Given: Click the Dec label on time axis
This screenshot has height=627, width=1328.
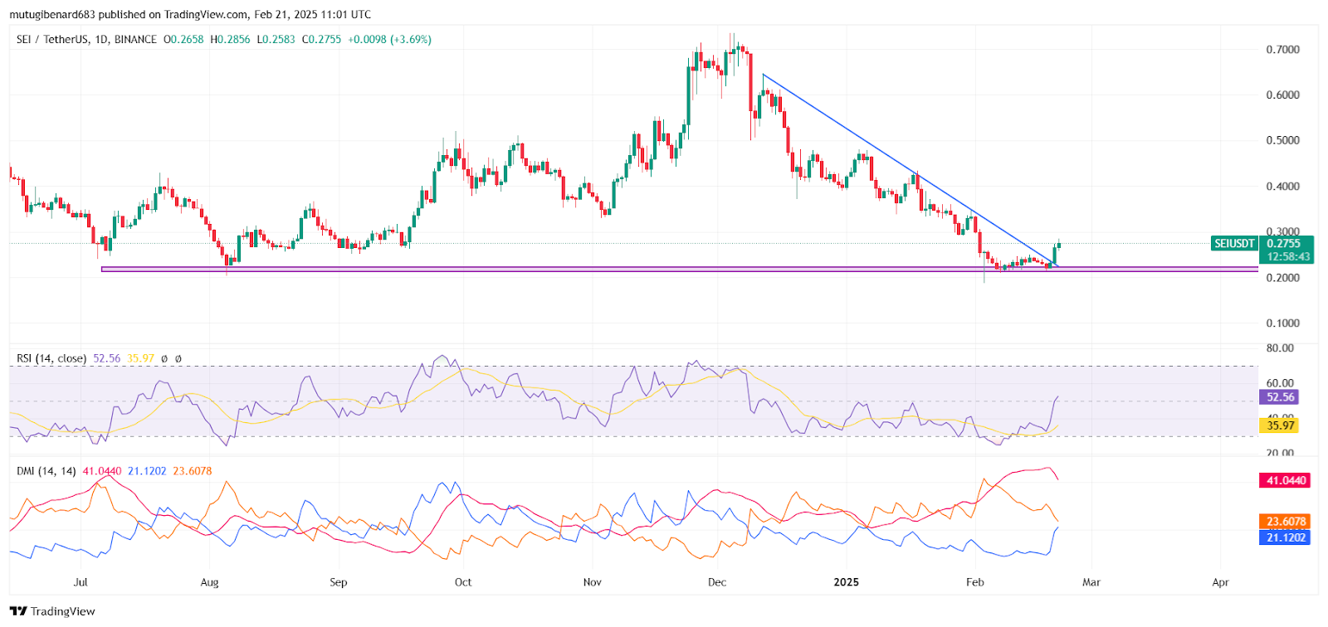Looking at the screenshot, I should pyautogui.click(x=717, y=581).
